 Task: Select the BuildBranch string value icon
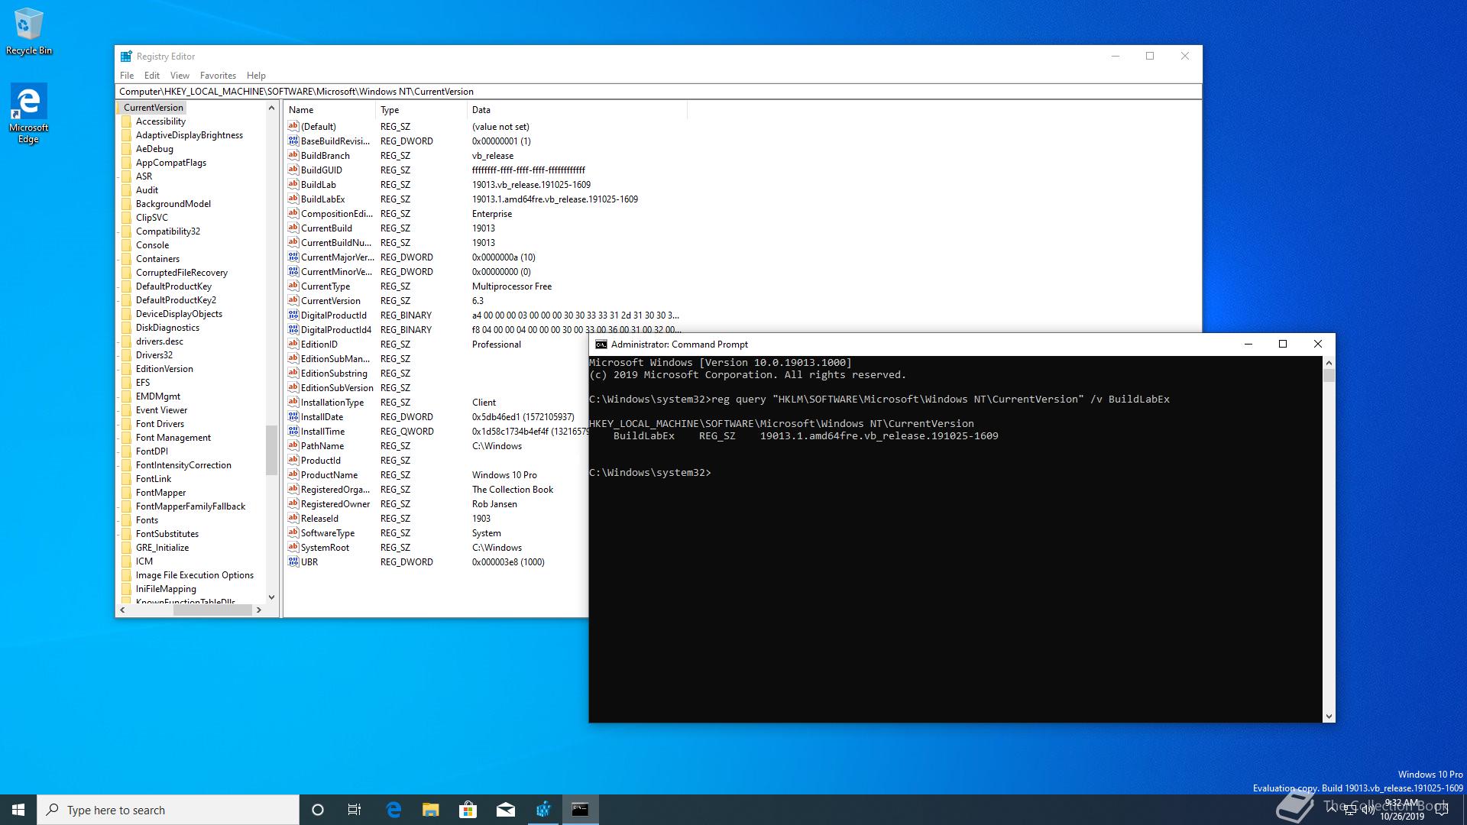pyautogui.click(x=293, y=156)
